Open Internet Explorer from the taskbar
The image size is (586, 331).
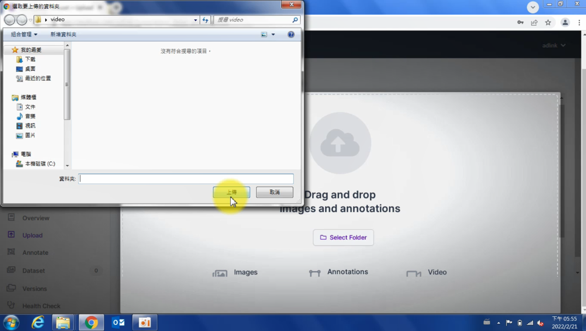pyautogui.click(x=37, y=322)
